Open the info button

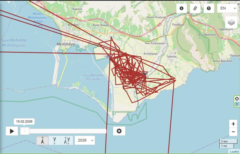click(181, 8)
